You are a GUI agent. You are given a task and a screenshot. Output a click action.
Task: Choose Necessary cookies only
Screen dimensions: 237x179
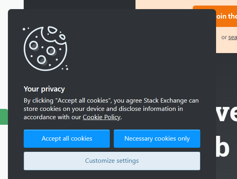click(x=157, y=139)
